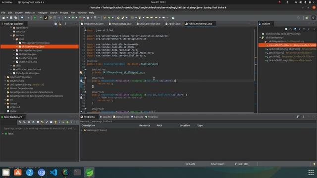Collapse SkillServiceImpl class node in Outline

pos(261,38)
